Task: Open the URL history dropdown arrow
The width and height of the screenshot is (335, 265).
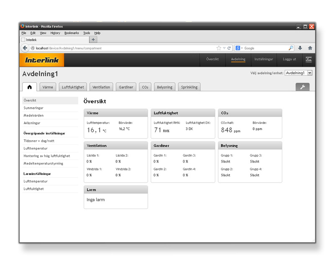Action: (224, 48)
